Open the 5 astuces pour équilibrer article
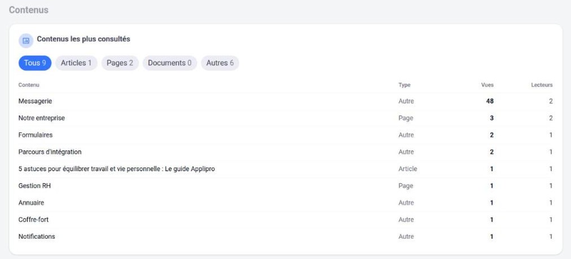Screen dimensions: 571x259 [x=285, y=169]
